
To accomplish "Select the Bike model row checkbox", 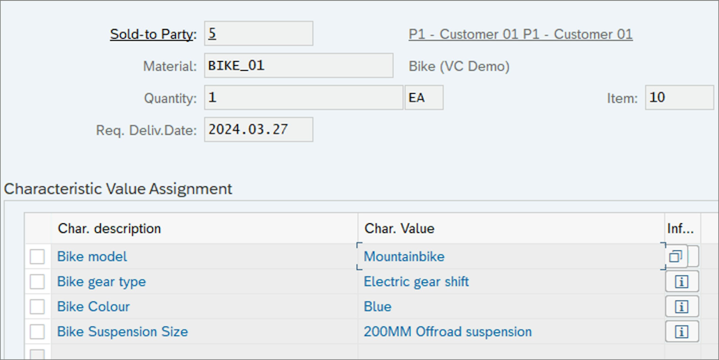I will (x=37, y=257).
